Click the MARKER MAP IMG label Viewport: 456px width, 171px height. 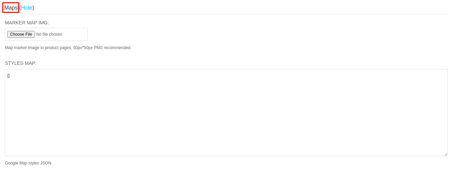(x=27, y=23)
